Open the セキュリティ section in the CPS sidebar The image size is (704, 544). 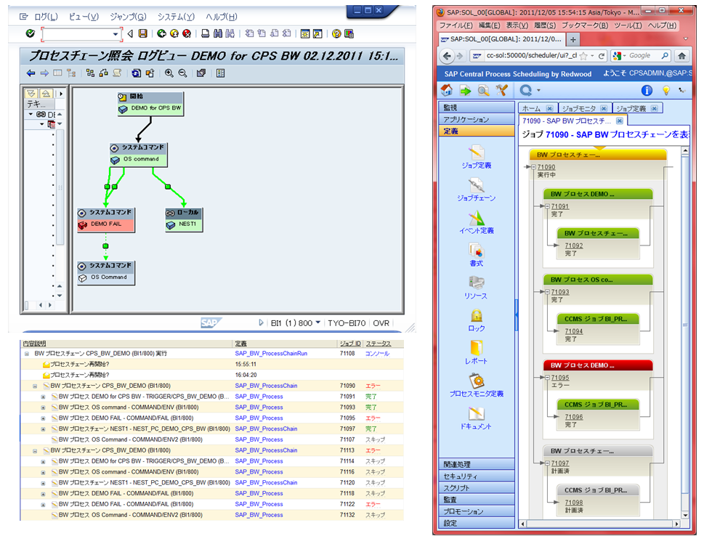pyautogui.click(x=477, y=476)
